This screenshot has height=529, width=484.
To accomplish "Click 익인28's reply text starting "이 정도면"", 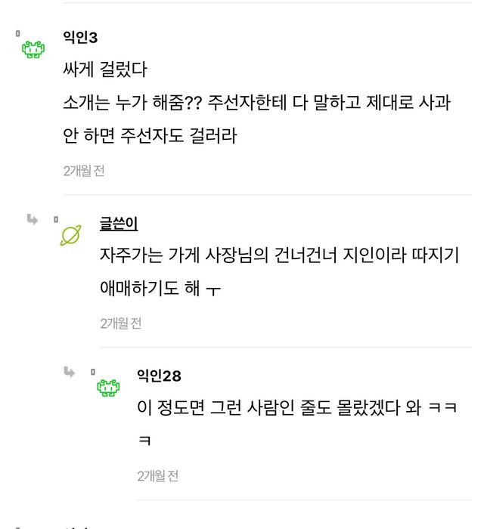I will click(x=297, y=407).
